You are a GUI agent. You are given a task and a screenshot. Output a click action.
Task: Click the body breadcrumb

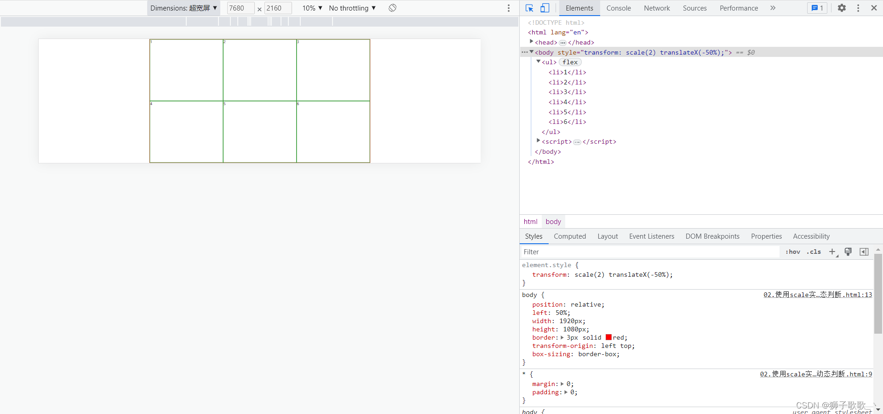pyautogui.click(x=553, y=222)
